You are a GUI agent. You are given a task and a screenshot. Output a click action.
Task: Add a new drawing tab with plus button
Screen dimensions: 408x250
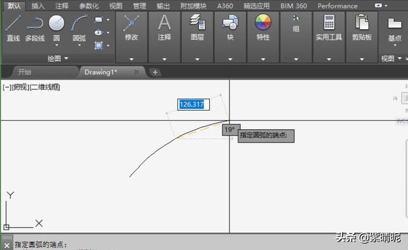click(x=155, y=73)
